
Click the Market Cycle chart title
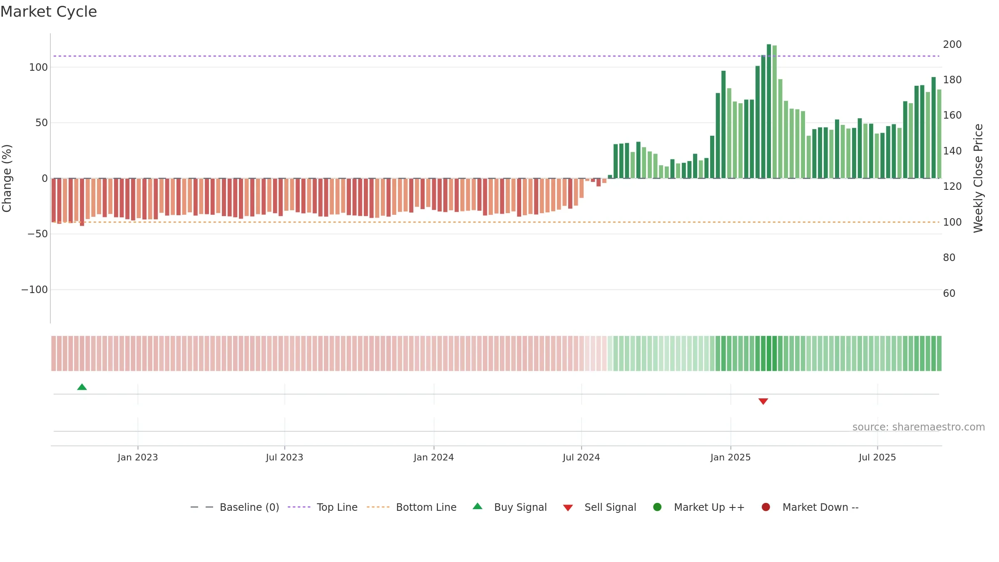tap(49, 12)
